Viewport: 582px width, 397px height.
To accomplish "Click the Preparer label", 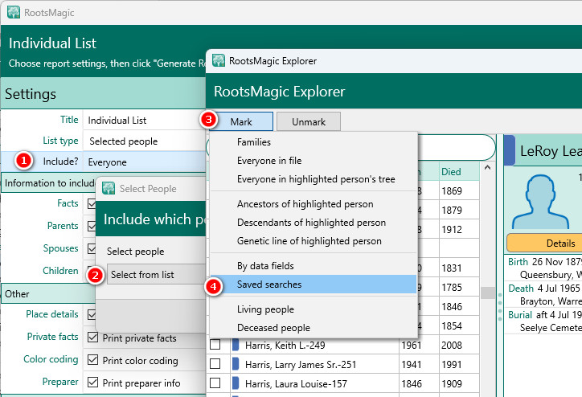I will (60, 382).
